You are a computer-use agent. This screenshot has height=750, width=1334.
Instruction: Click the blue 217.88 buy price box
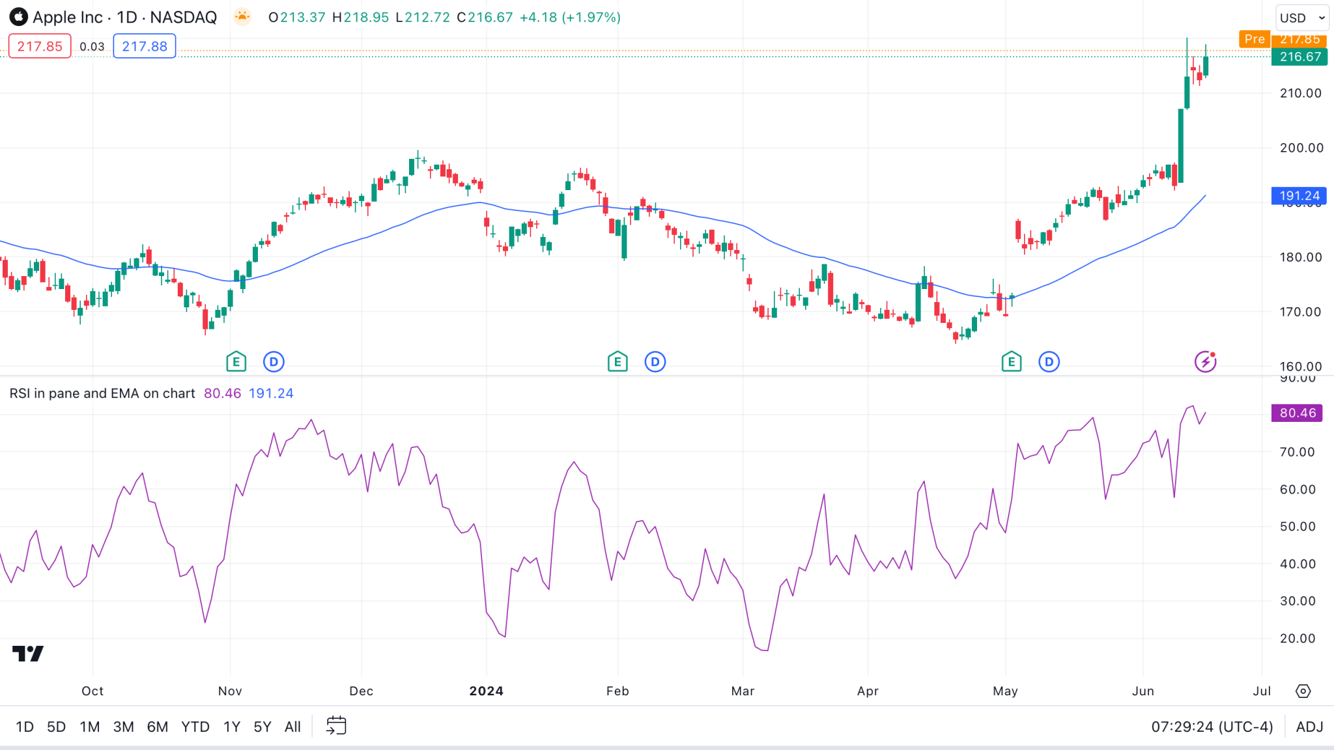pyautogui.click(x=145, y=46)
